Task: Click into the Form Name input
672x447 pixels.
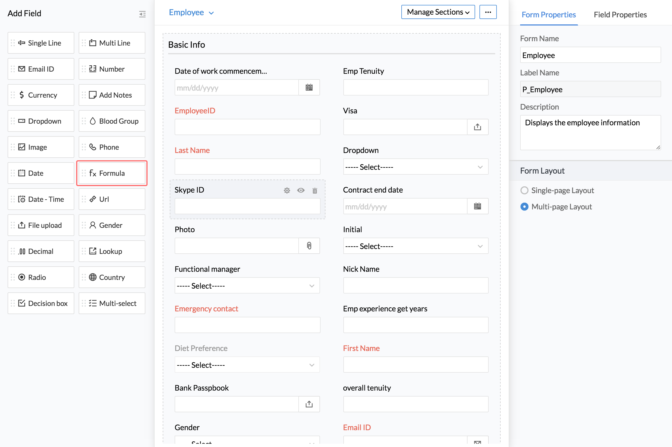Action: [x=590, y=55]
